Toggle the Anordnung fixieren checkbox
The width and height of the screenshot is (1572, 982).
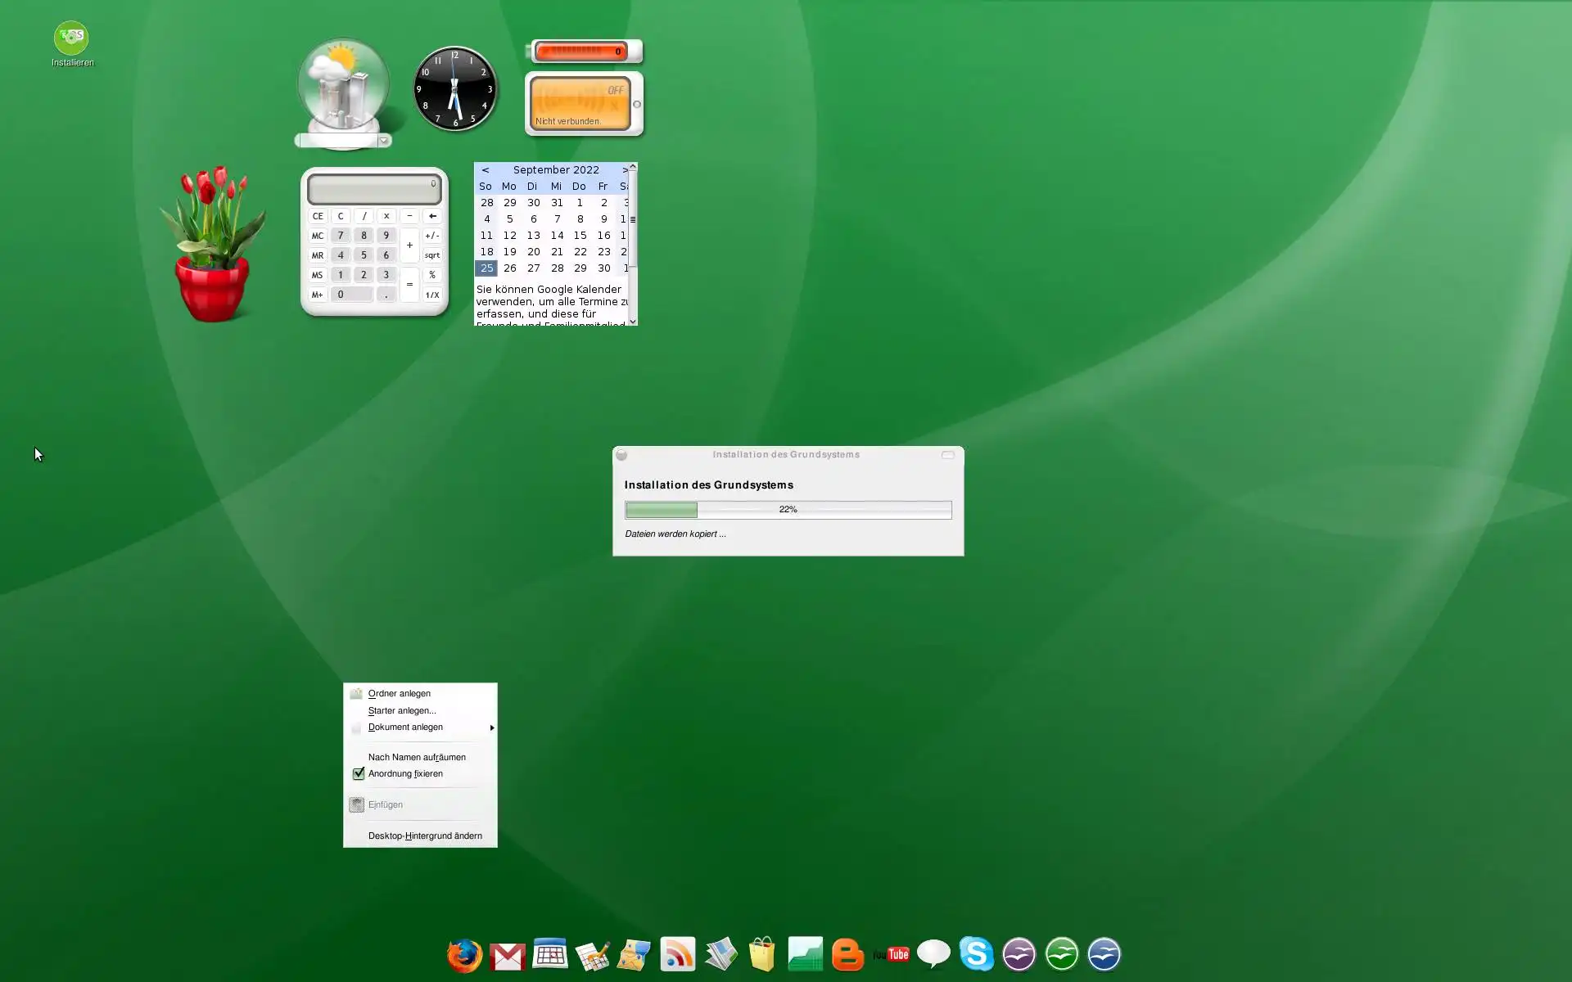[359, 773]
